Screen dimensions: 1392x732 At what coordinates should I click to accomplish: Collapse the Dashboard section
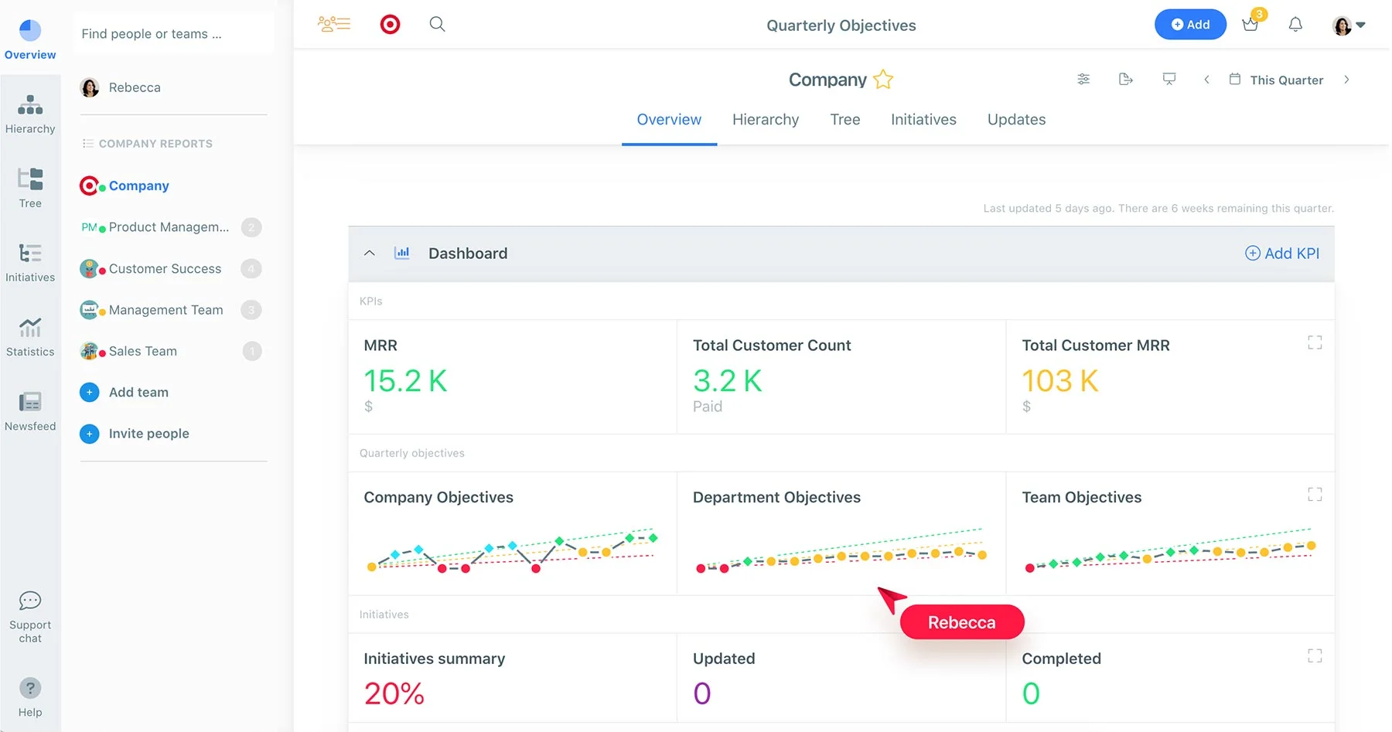(370, 253)
